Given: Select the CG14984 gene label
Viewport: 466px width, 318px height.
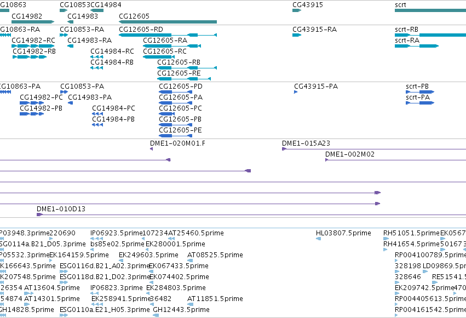Looking at the screenshot, I should 106,5.
